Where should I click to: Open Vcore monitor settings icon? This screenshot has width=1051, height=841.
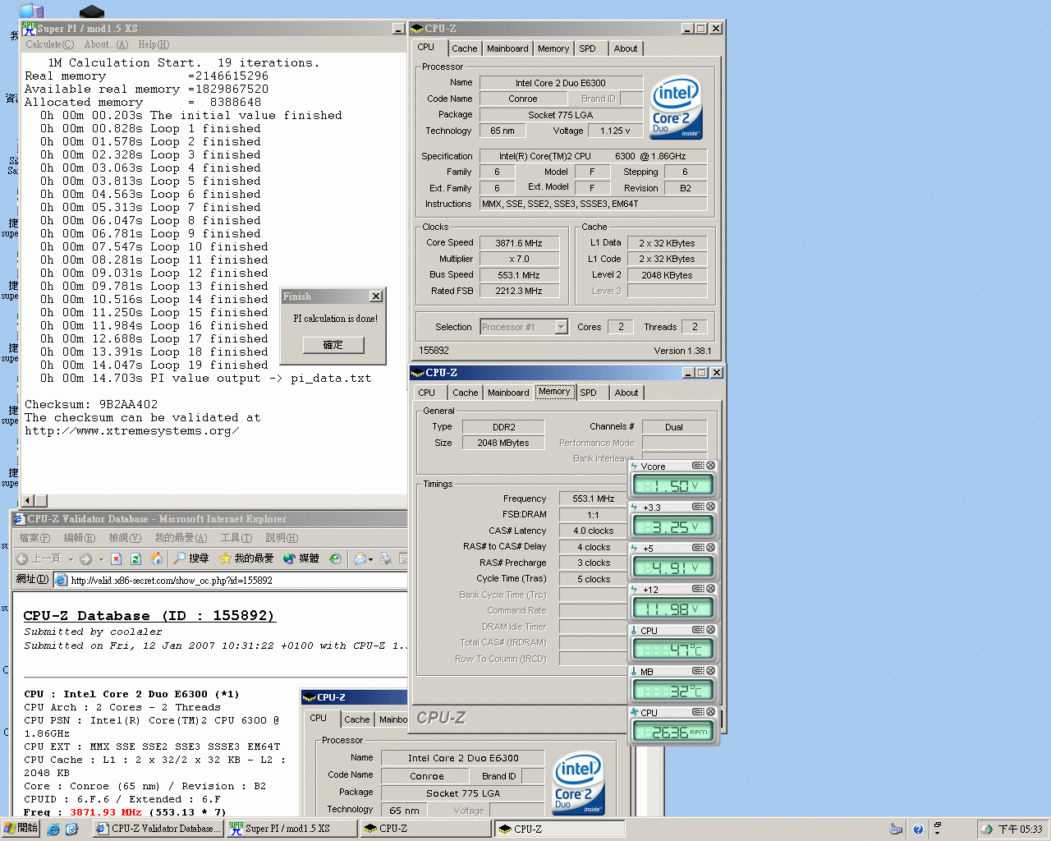[x=698, y=466]
